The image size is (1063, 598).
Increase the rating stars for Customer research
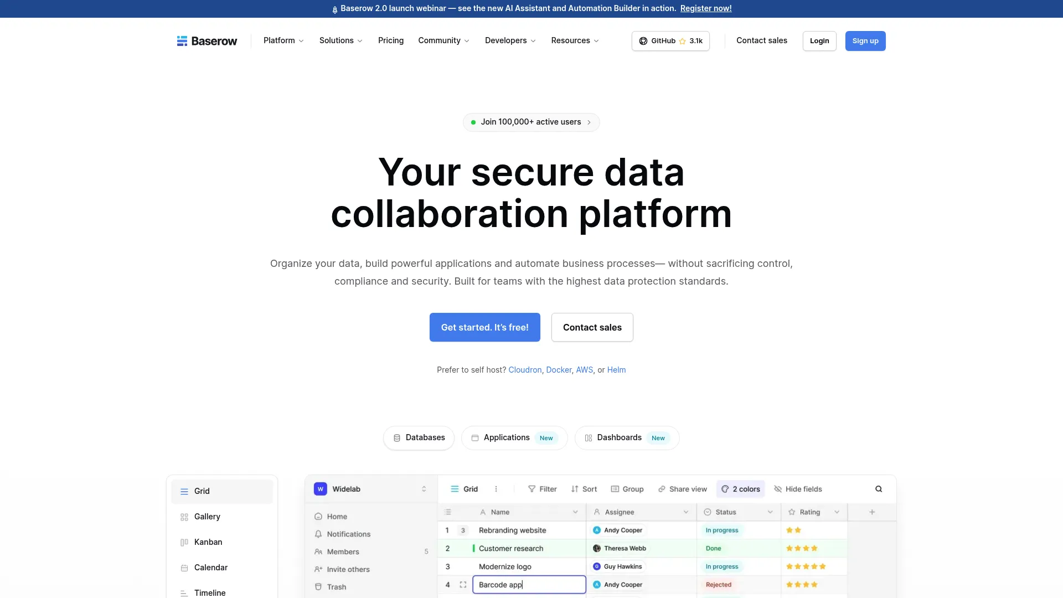(802, 548)
